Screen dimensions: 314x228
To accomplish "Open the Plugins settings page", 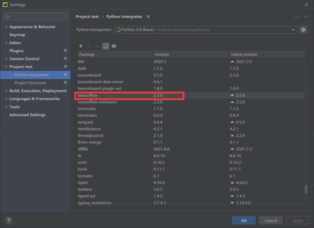I will (16, 51).
